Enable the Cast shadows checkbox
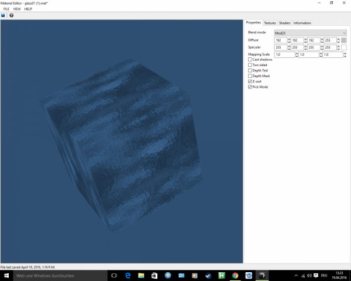 (x=250, y=60)
